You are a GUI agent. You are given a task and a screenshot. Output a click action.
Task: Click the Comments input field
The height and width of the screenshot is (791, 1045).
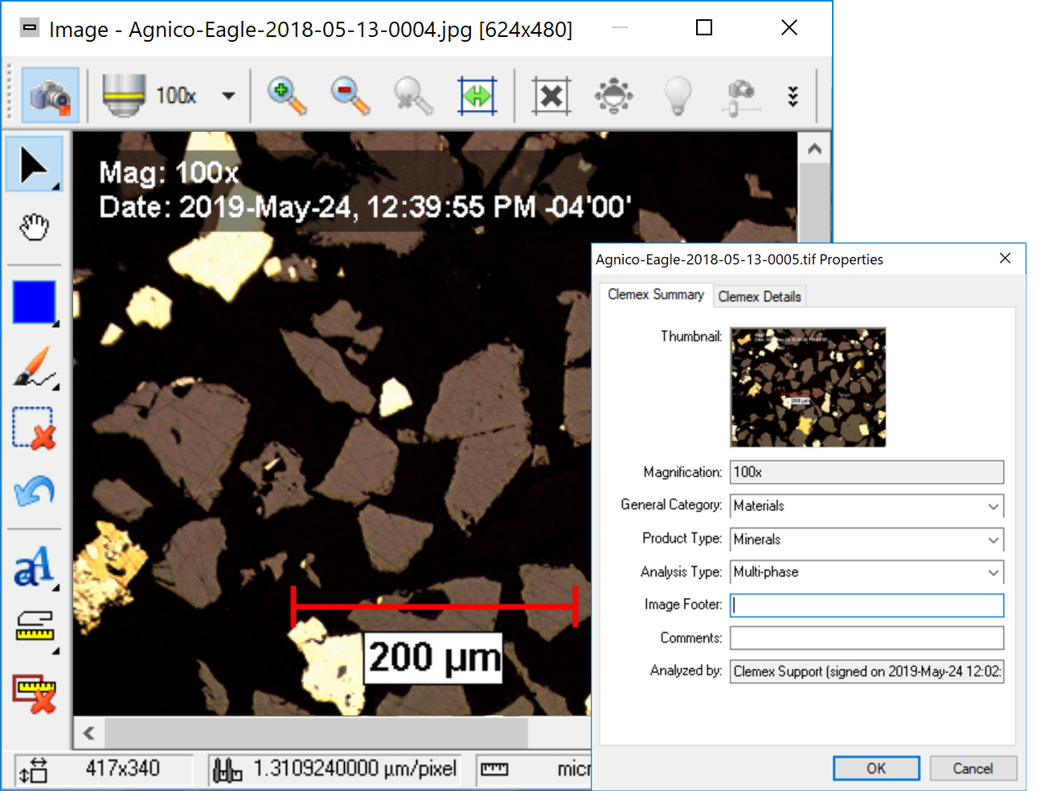tap(867, 638)
